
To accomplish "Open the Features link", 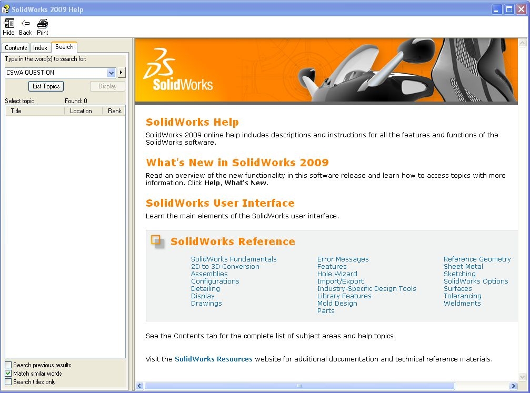I will click(332, 267).
